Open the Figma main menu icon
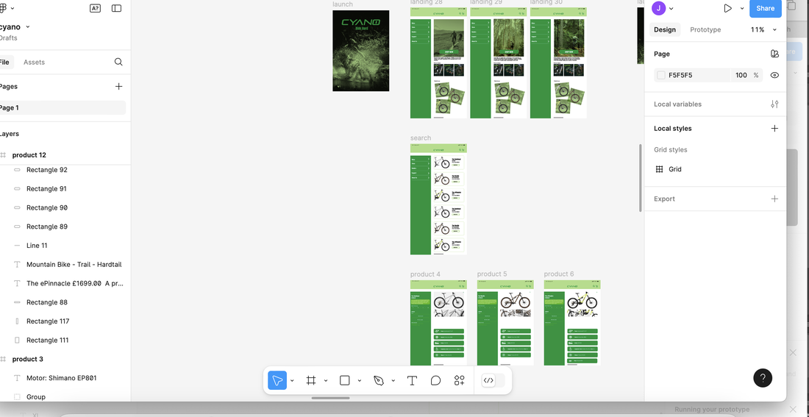Viewport: 809px width, 417px height. pos(3,8)
